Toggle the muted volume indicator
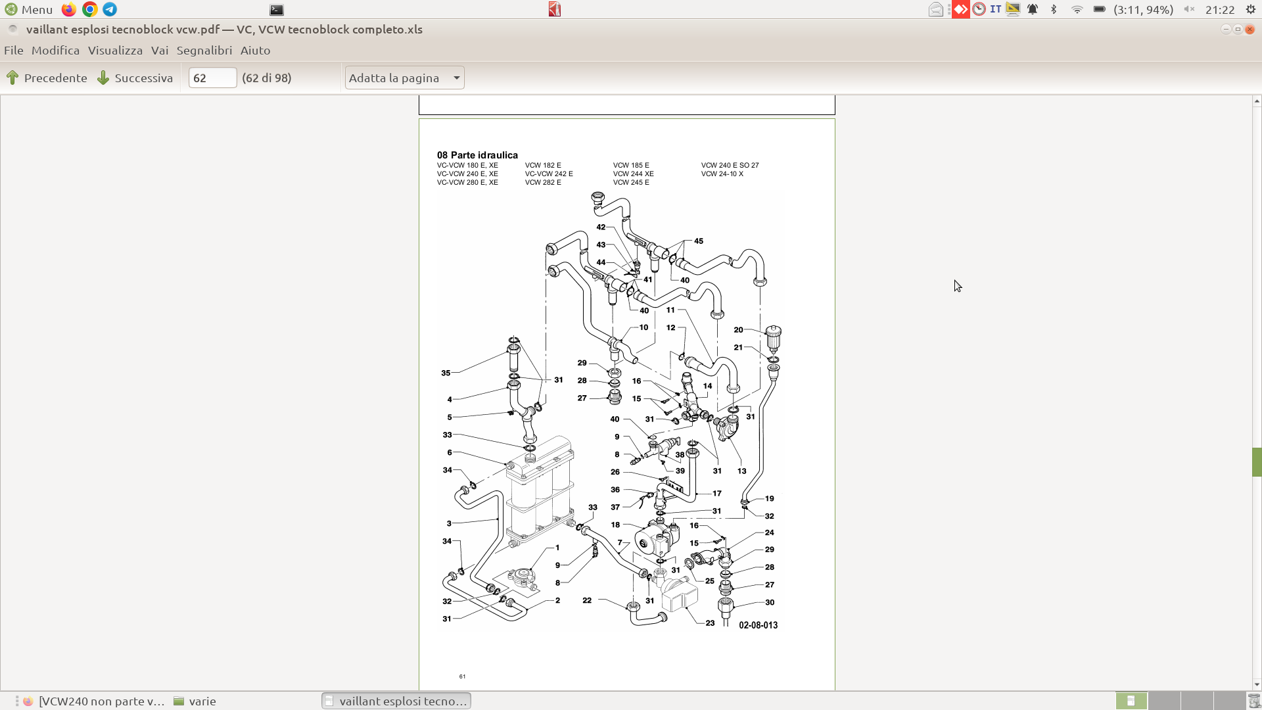The image size is (1262, 710). (1189, 9)
